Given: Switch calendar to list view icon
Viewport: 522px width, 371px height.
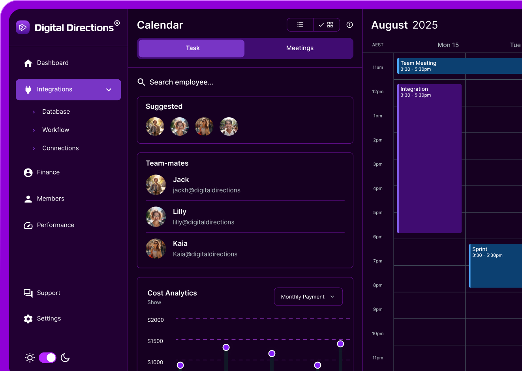Looking at the screenshot, I should pyautogui.click(x=300, y=25).
